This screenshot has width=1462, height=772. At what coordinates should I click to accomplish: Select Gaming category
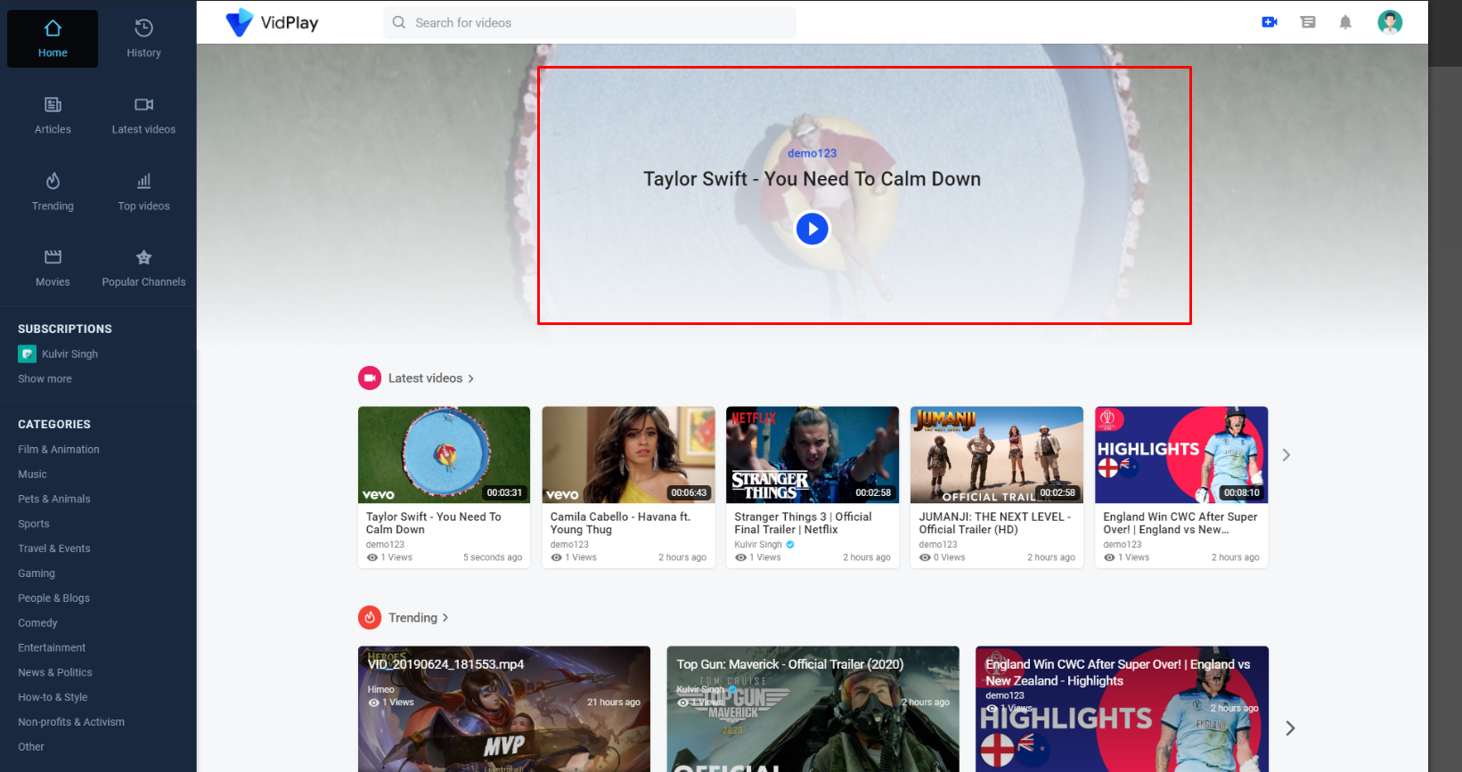(37, 573)
